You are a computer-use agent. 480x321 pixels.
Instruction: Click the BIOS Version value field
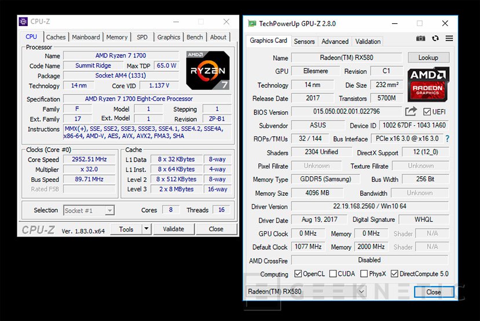[346, 112]
